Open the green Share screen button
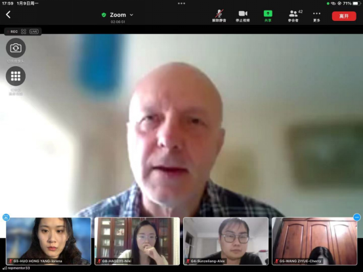 [x=268, y=16]
